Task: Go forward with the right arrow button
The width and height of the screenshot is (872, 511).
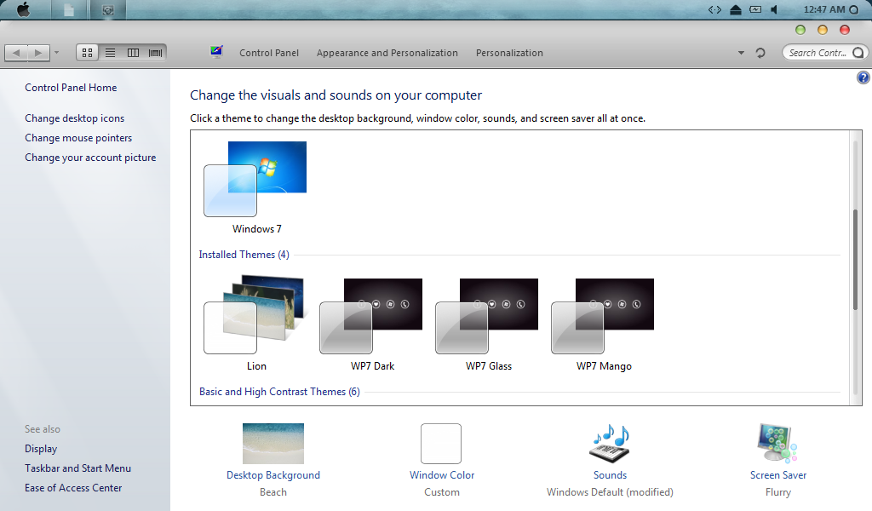Action: point(38,53)
